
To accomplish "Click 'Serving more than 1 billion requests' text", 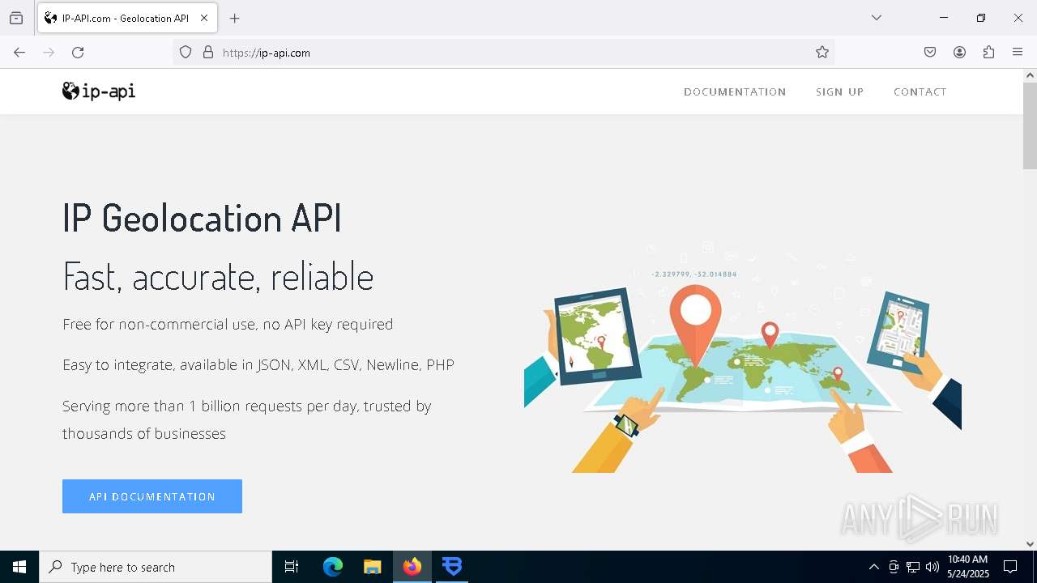I will [x=247, y=419].
